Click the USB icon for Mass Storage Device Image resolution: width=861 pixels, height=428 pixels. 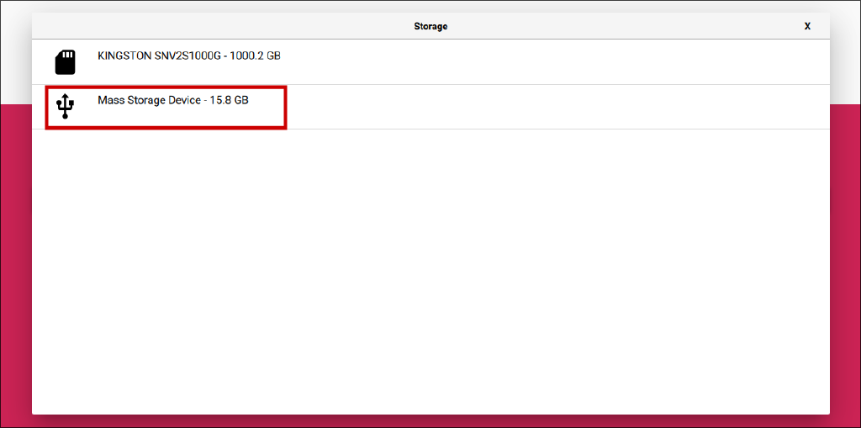coord(66,106)
